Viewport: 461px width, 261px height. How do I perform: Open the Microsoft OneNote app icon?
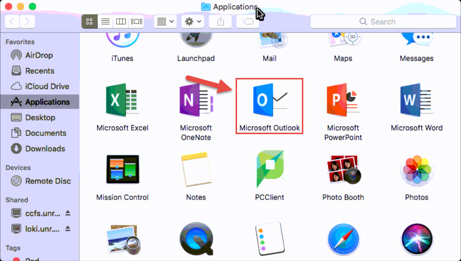point(196,100)
